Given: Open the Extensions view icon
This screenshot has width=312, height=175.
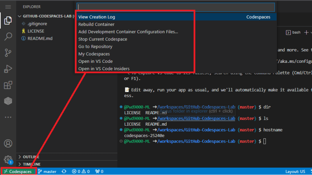Looking at the screenshot, I should pos(8,85).
